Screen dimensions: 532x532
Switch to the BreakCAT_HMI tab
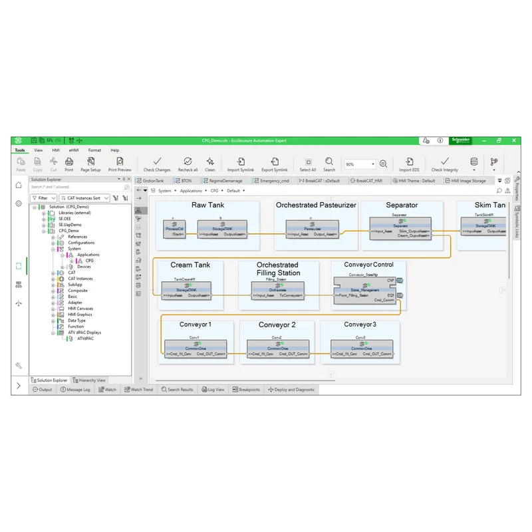coord(366,181)
